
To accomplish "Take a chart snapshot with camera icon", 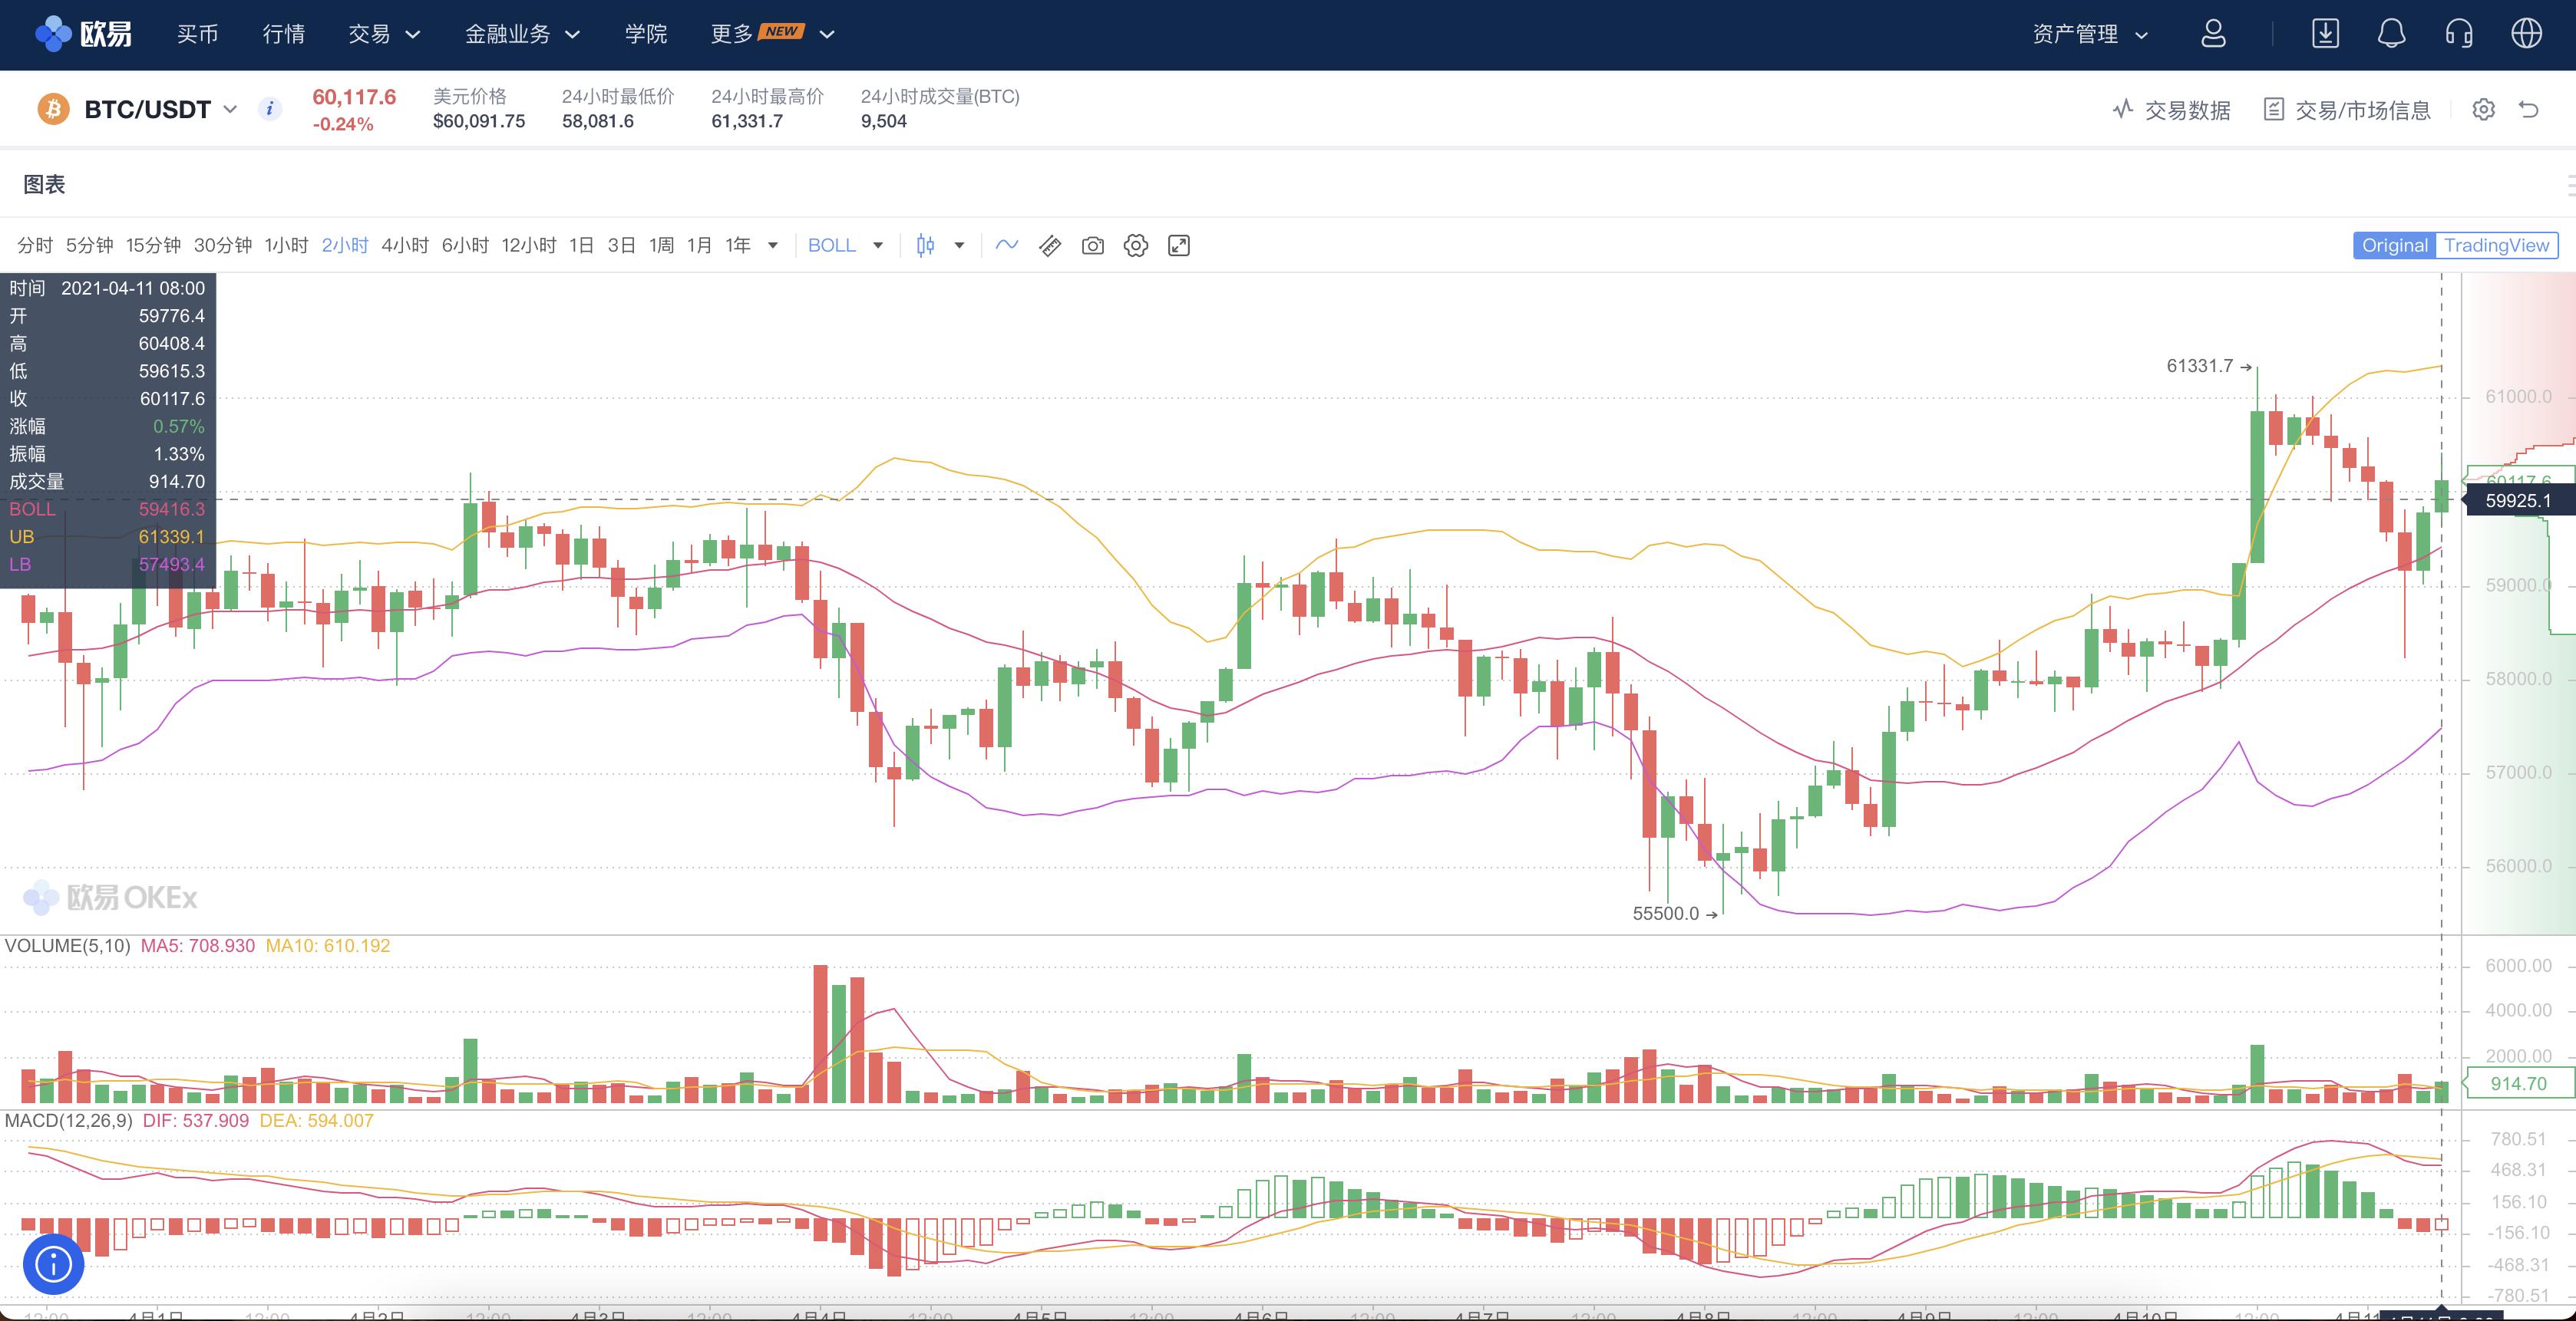I will (x=1093, y=245).
